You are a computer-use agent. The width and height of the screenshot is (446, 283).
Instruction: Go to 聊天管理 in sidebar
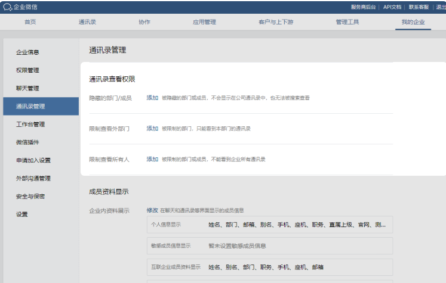[27, 88]
